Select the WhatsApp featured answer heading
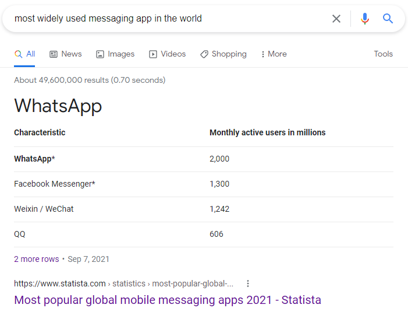Viewport: 408px width, 315px height. (58, 106)
